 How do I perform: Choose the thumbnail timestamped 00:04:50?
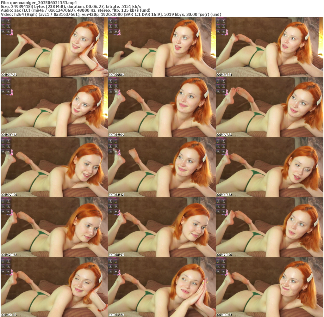pyautogui.click(x=270, y=227)
